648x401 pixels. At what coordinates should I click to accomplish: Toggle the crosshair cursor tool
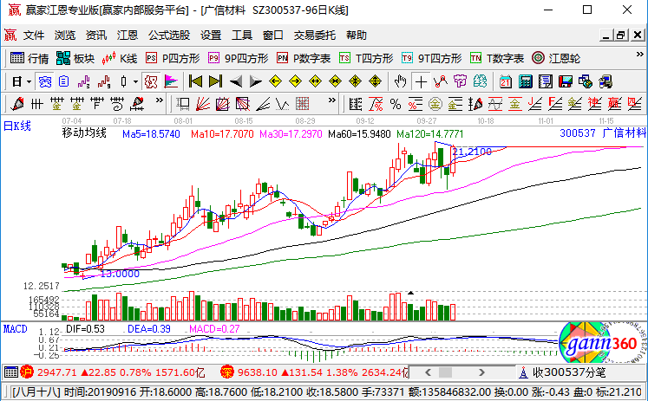tap(421, 81)
